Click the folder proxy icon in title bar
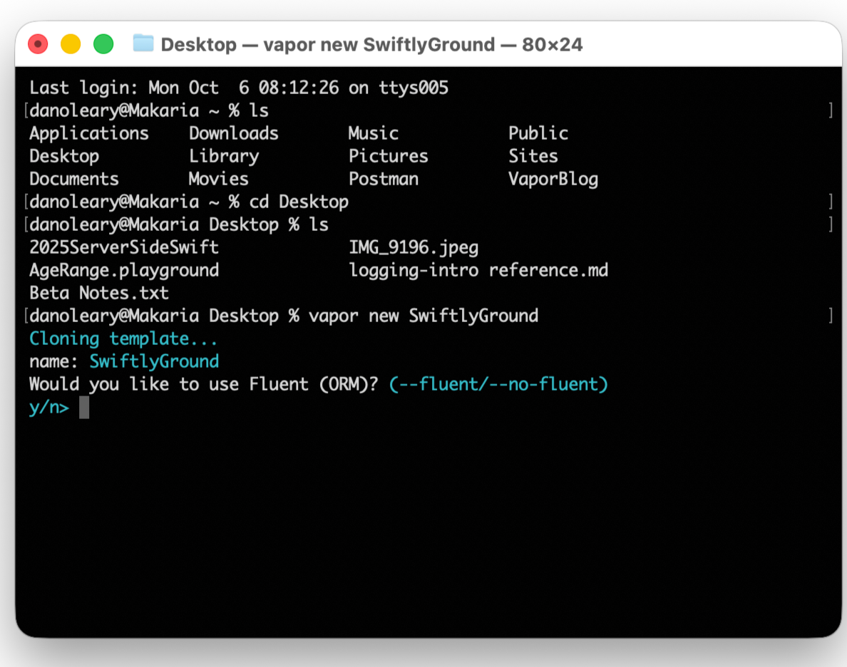 143,43
